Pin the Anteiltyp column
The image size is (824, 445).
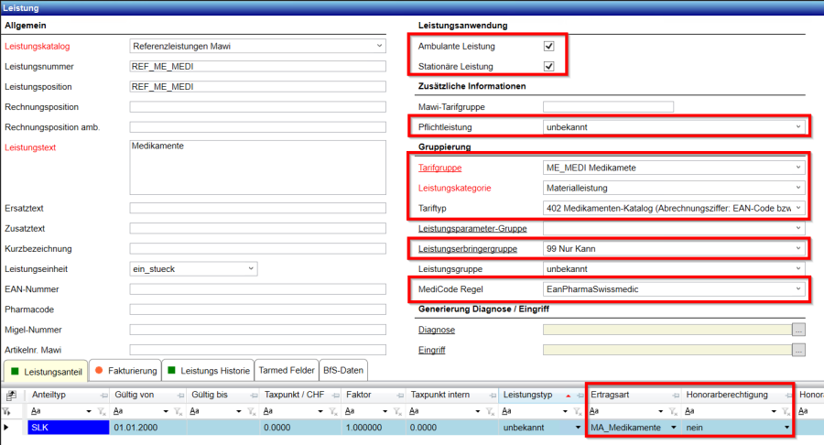click(103, 395)
